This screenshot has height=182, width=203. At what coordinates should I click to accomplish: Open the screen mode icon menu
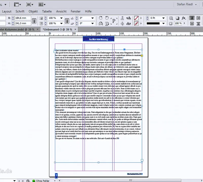tap(29, 5)
